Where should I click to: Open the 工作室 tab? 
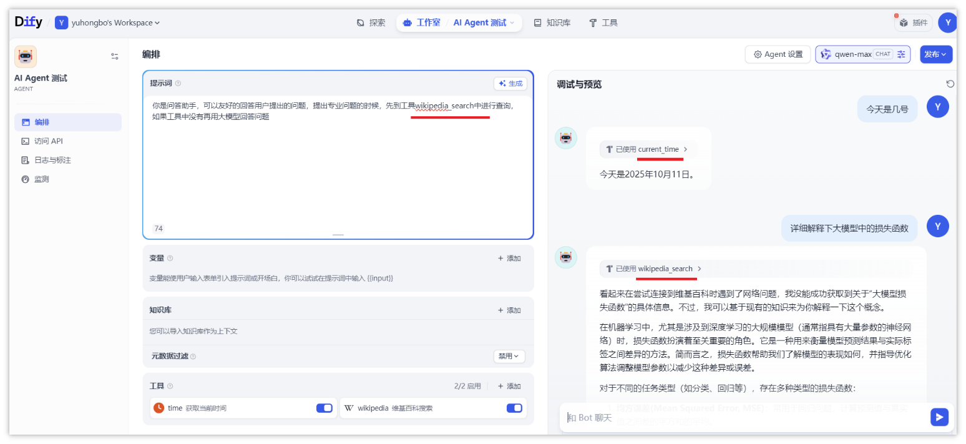click(x=422, y=22)
